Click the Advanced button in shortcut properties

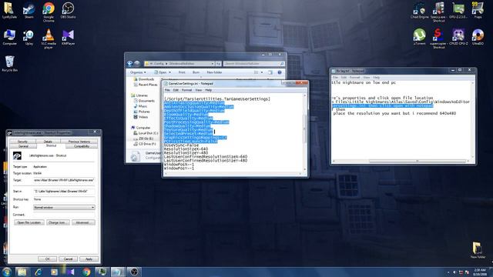pos(83,222)
